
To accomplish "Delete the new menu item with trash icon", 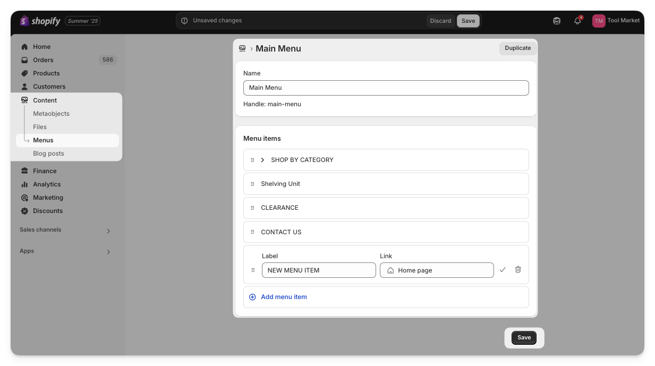I will click(518, 270).
